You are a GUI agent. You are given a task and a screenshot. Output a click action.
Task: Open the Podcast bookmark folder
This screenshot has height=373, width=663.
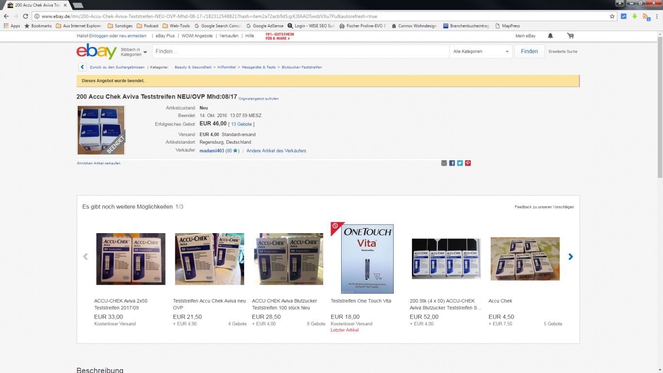[x=148, y=26]
